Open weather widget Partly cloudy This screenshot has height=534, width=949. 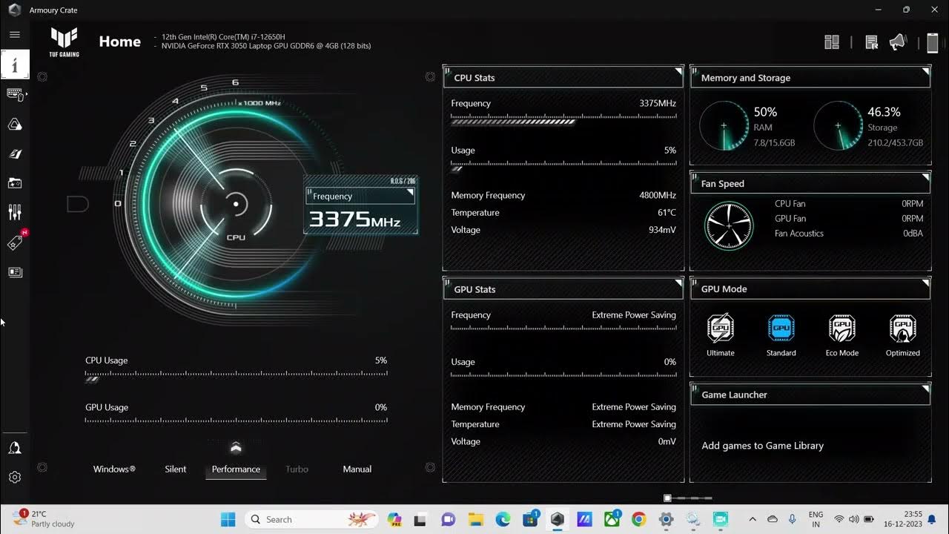pyautogui.click(x=44, y=518)
